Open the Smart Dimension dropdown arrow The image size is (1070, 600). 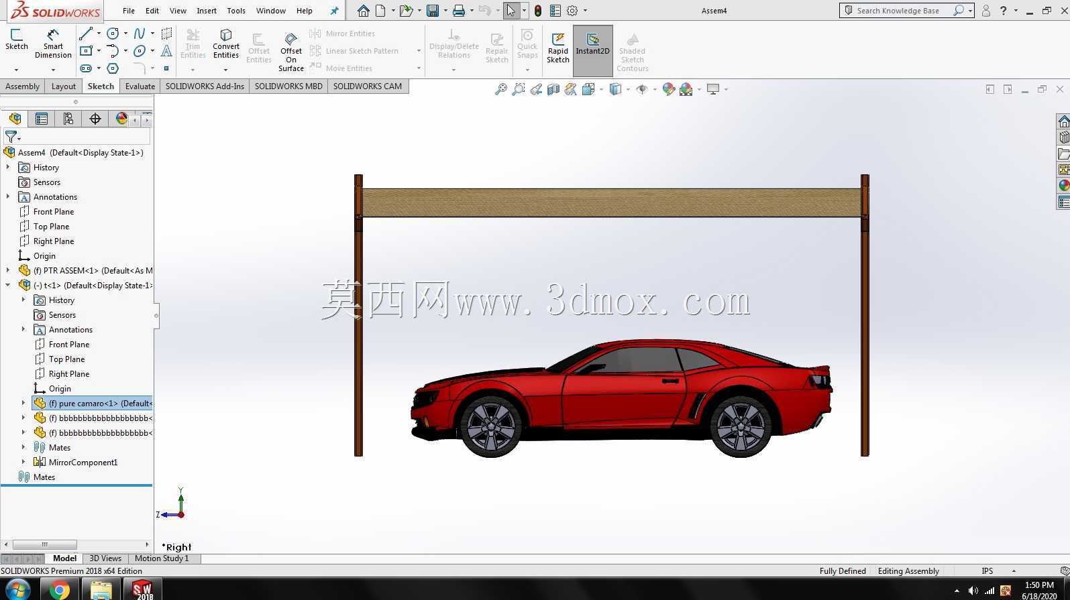[53, 69]
